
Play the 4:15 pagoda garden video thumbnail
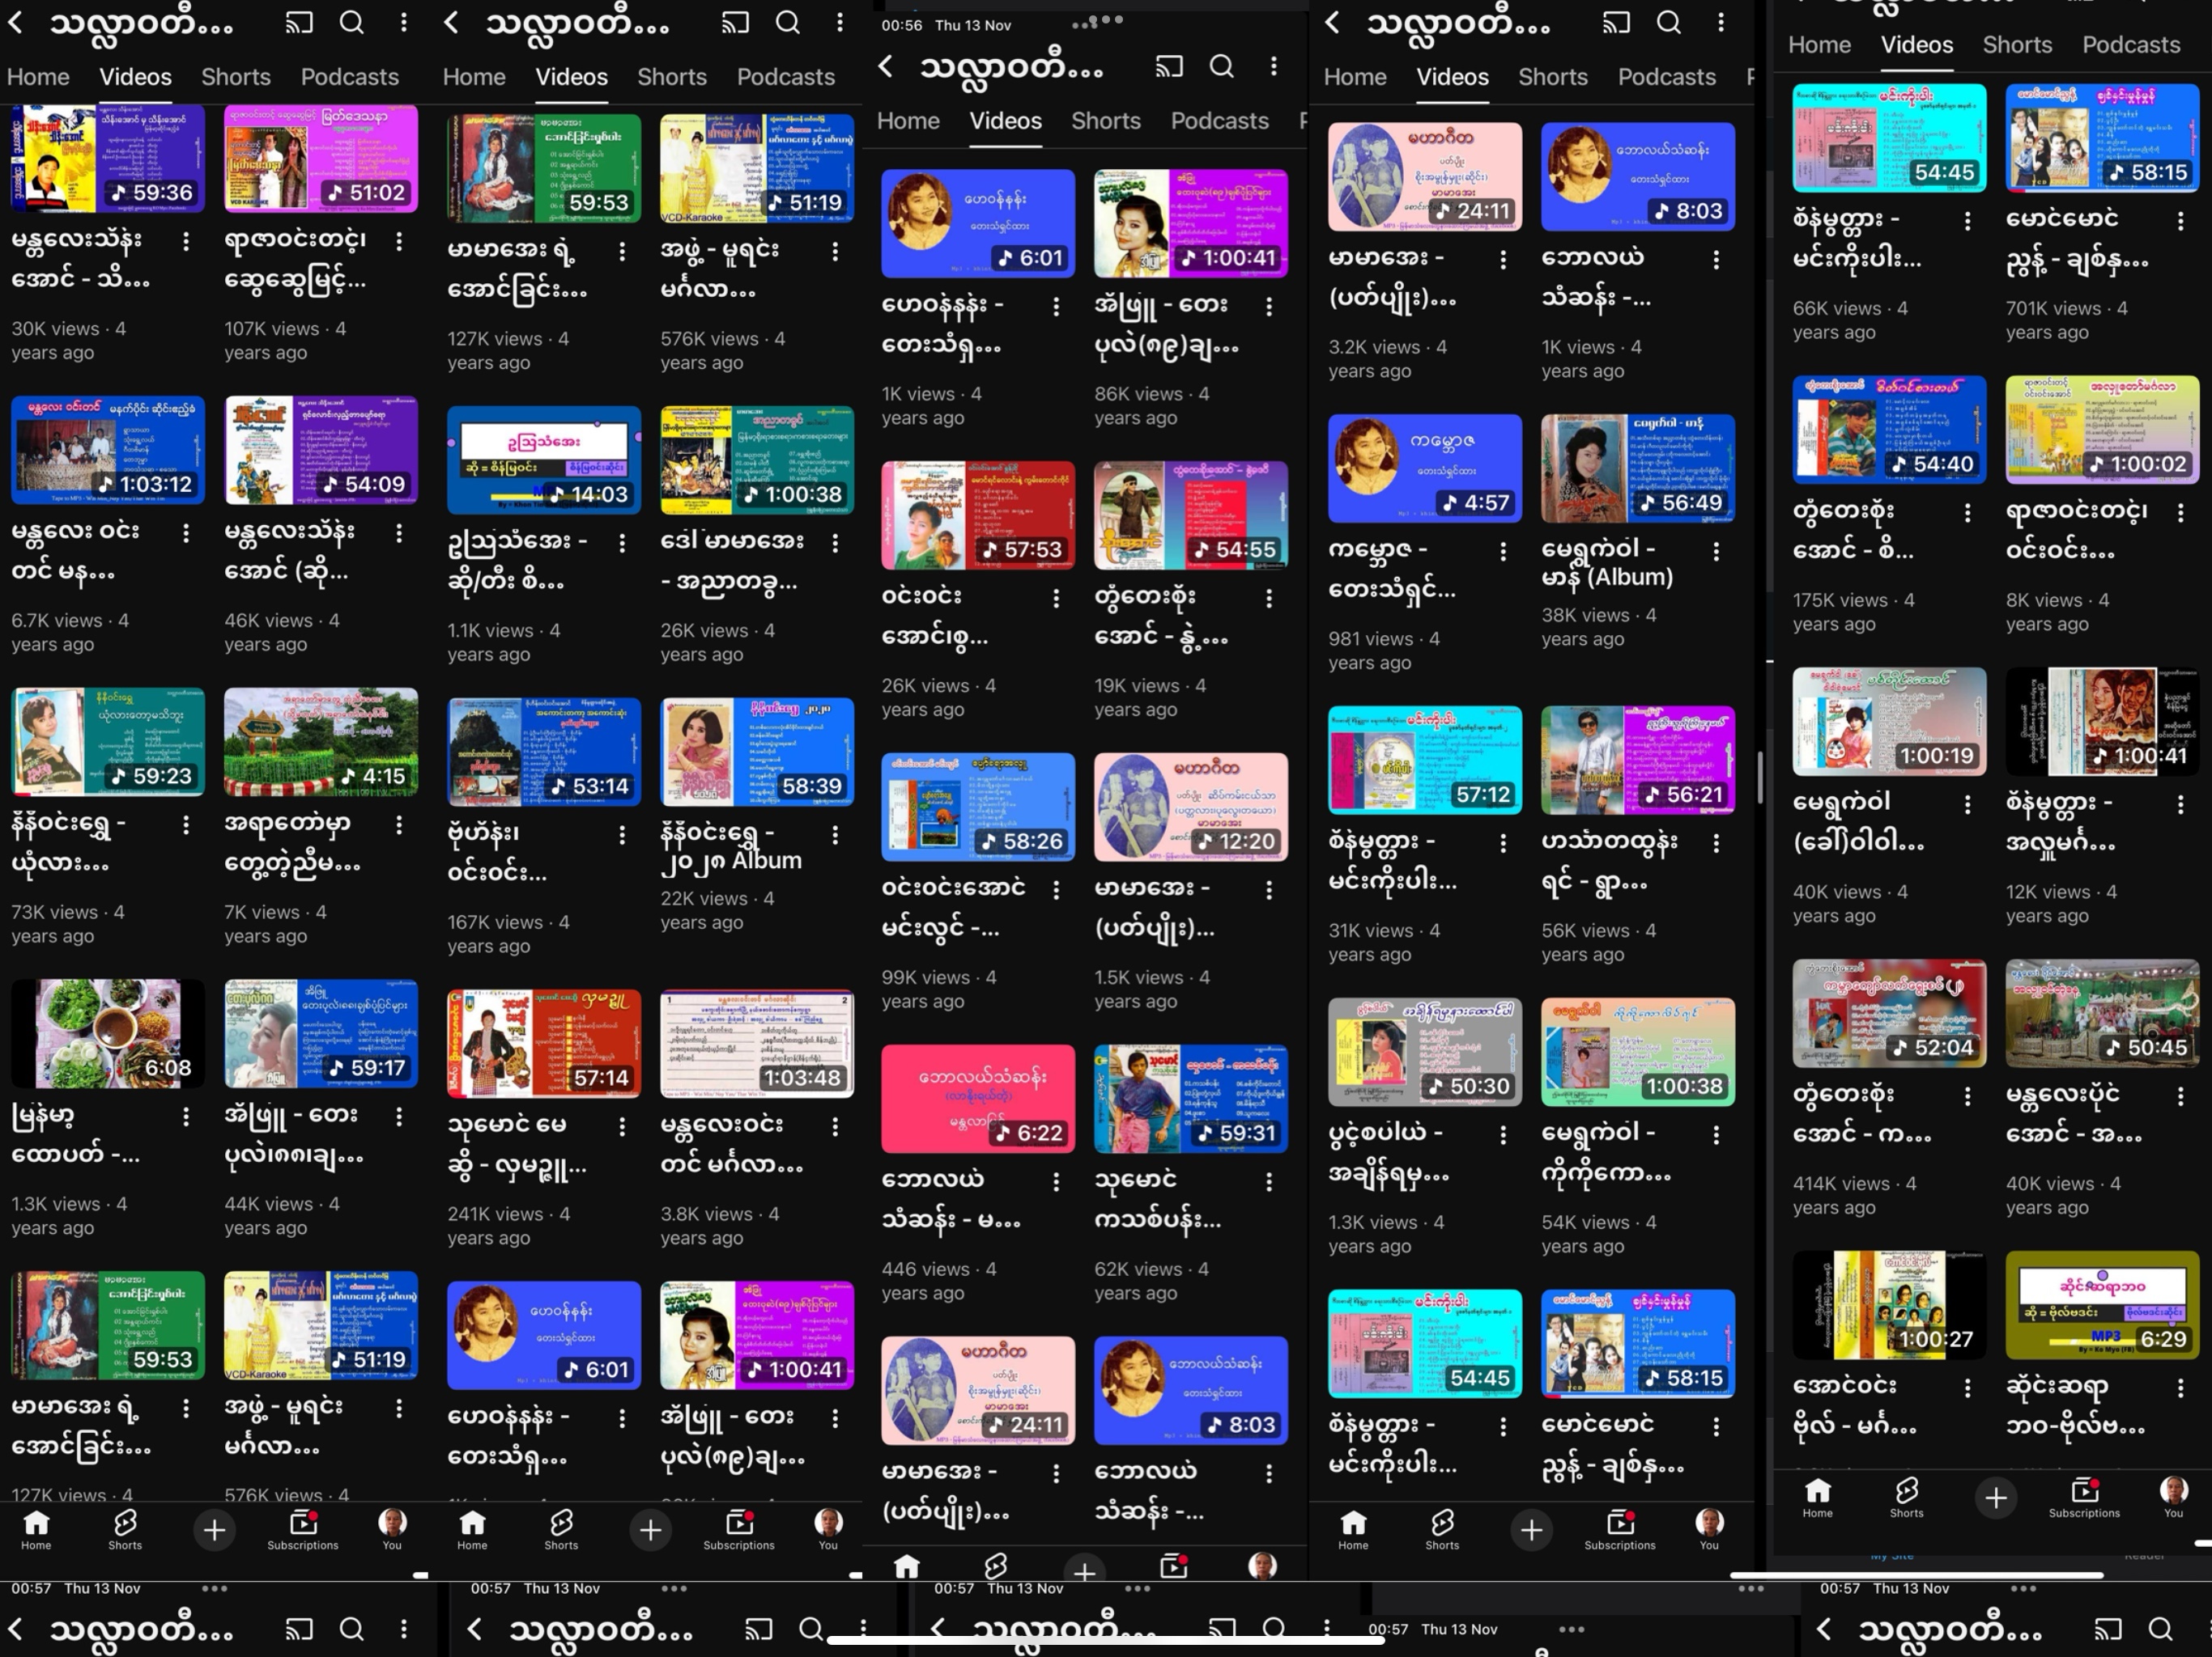[x=321, y=740]
